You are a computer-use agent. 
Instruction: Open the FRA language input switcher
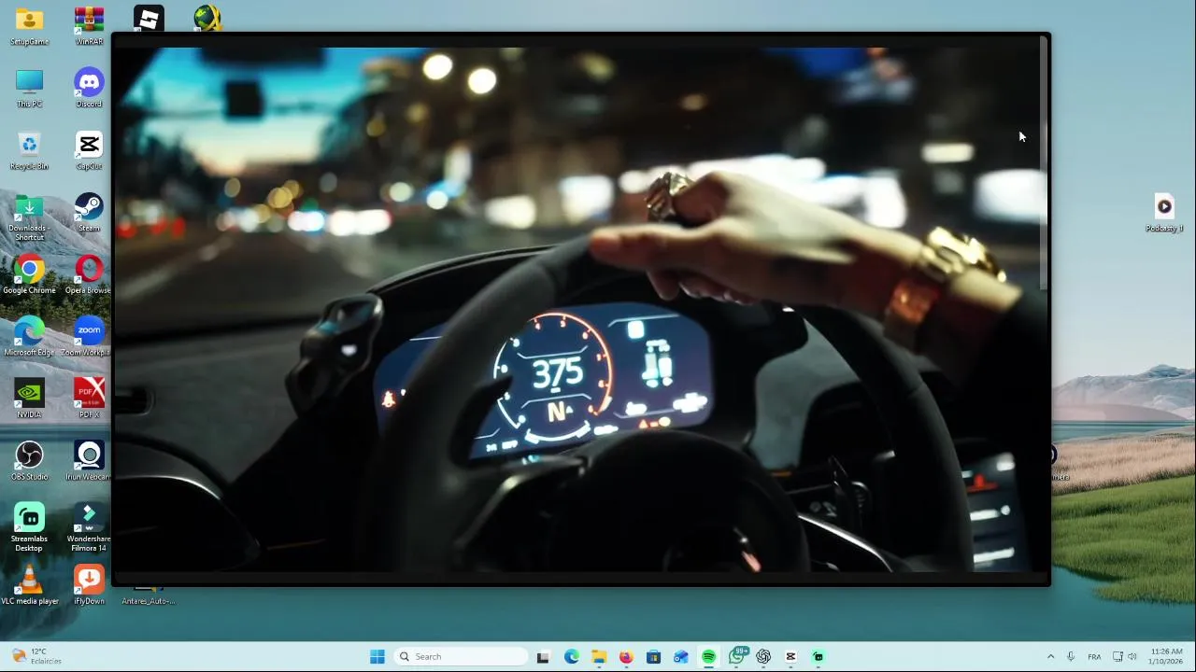pos(1094,657)
